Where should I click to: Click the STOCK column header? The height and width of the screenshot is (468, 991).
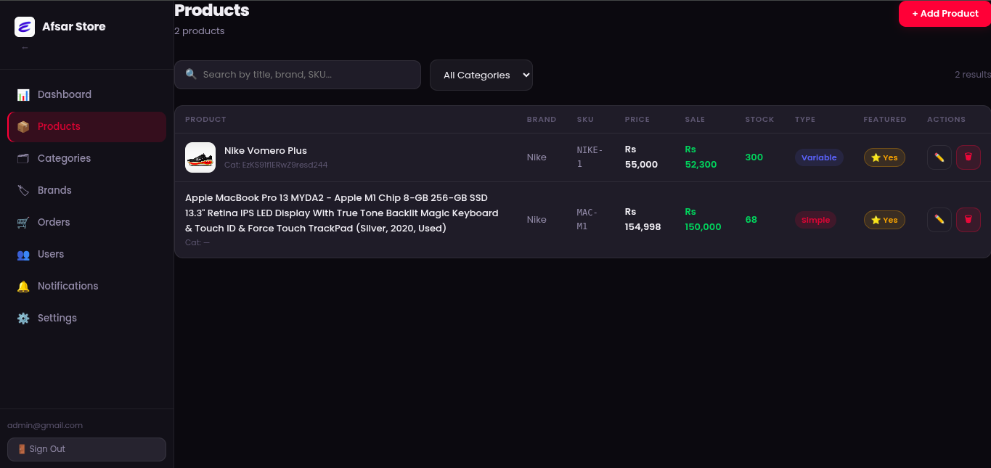760,119
